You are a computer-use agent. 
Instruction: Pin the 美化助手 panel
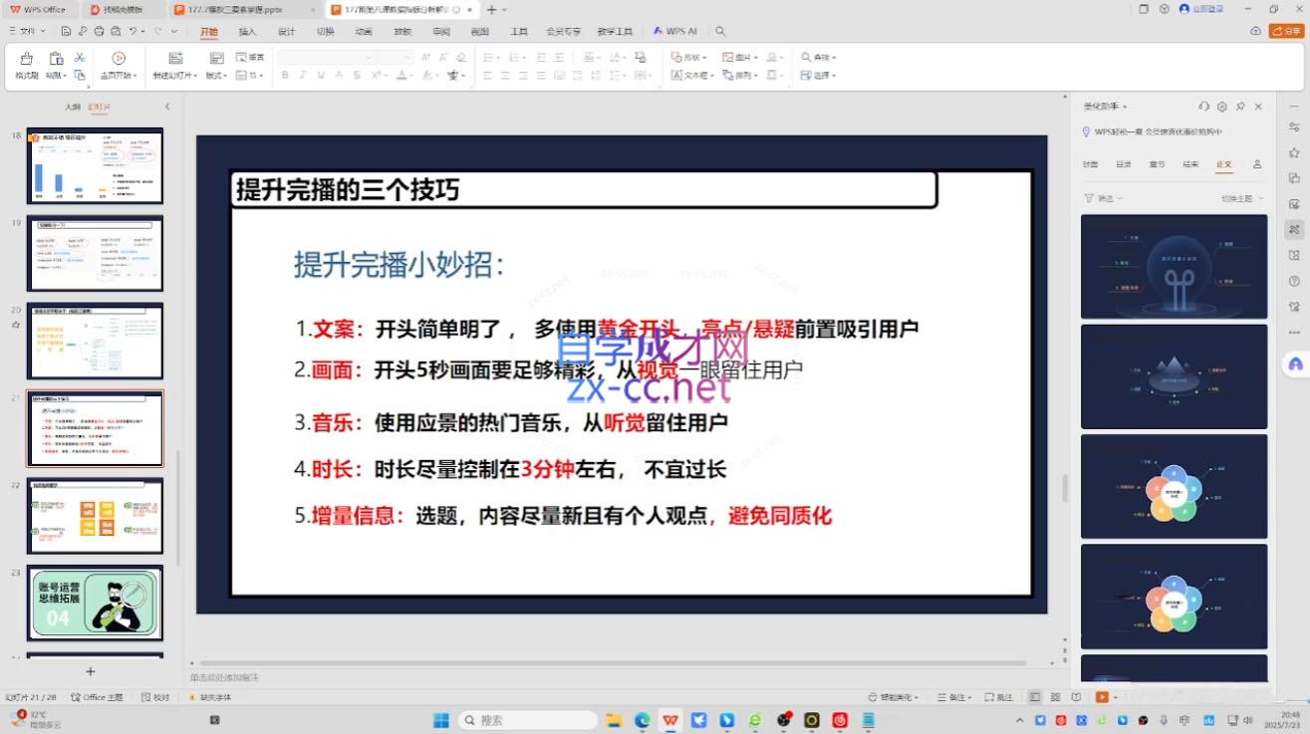coord(1240,107)
